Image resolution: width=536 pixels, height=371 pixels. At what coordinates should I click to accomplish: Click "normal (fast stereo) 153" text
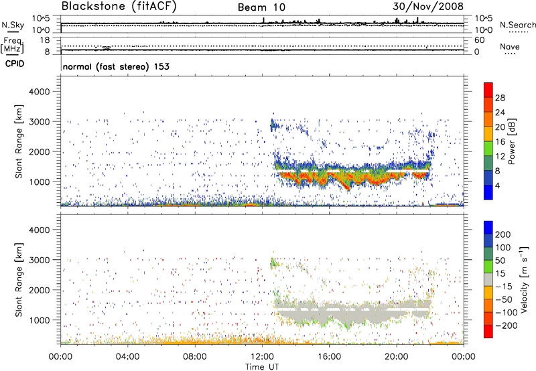coord(116,66)
